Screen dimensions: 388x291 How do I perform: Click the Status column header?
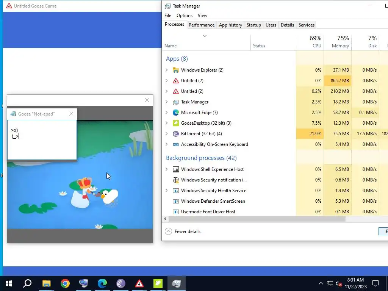[274, 42]
